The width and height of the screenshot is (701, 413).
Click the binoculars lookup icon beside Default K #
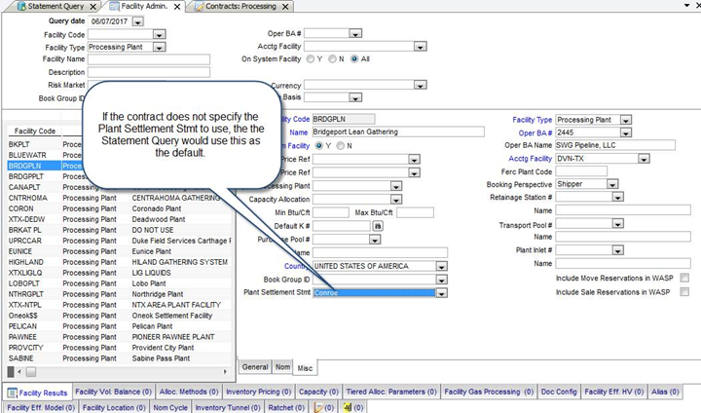point(379,225)
